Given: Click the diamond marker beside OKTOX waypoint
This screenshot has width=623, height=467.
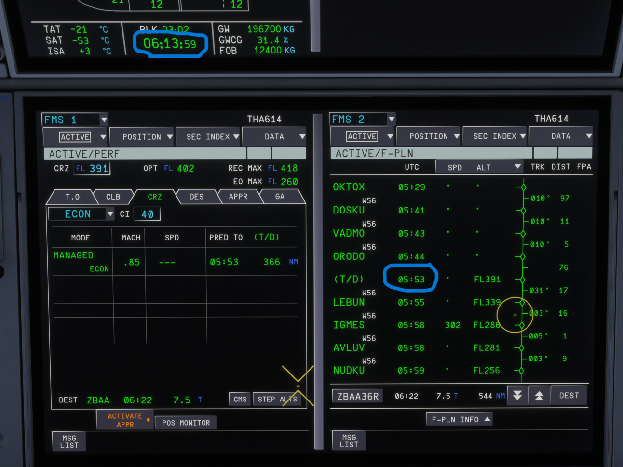Looking at the screenshot, I should [523, 187].
